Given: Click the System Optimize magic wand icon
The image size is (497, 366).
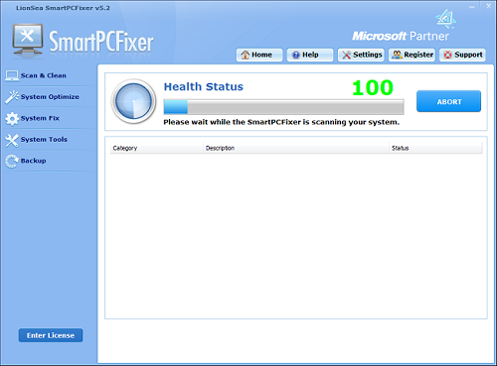Looking at the screenshot, I should [12, 97].
